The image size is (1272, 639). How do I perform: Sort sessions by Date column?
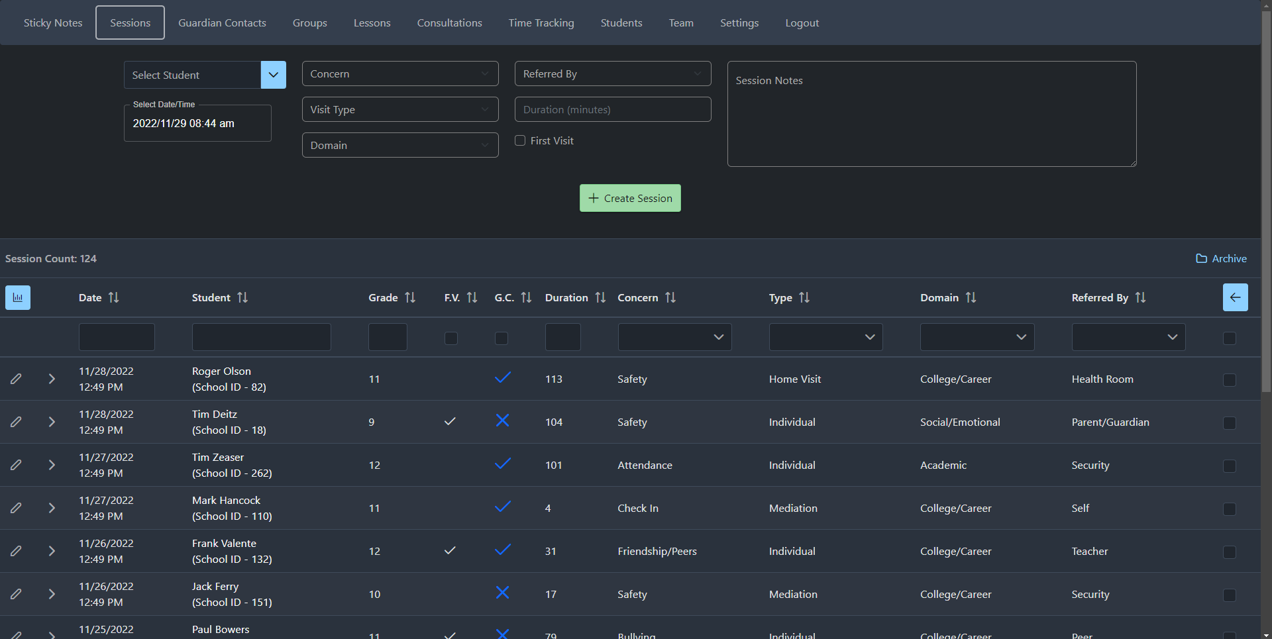(113, 297)
